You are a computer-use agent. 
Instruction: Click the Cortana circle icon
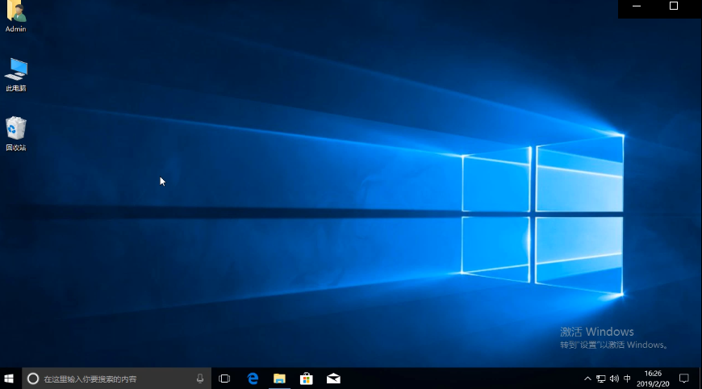(x=33, y=379)
